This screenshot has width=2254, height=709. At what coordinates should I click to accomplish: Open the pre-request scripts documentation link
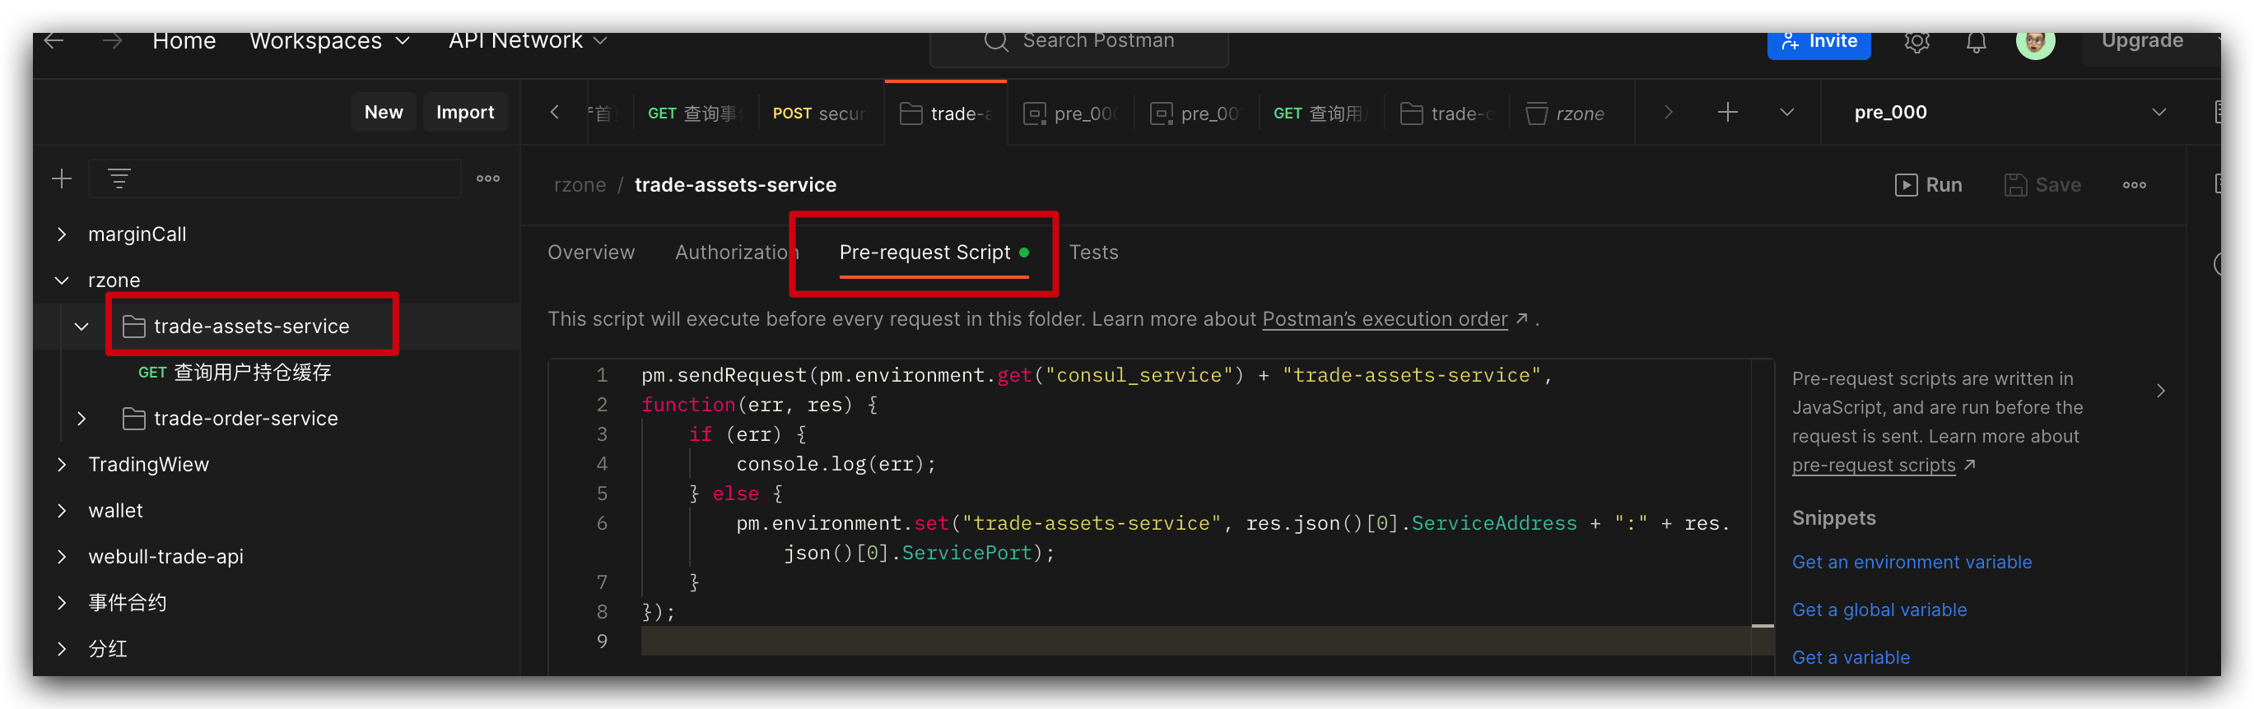[x=1874, y=465]
